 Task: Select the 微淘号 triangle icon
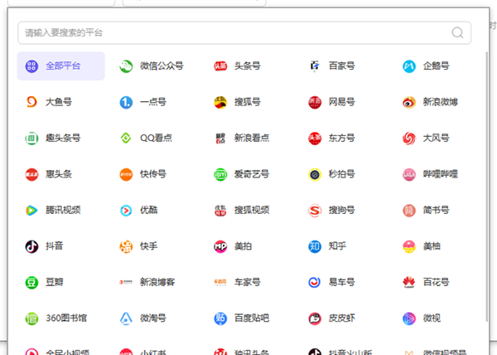126,319
